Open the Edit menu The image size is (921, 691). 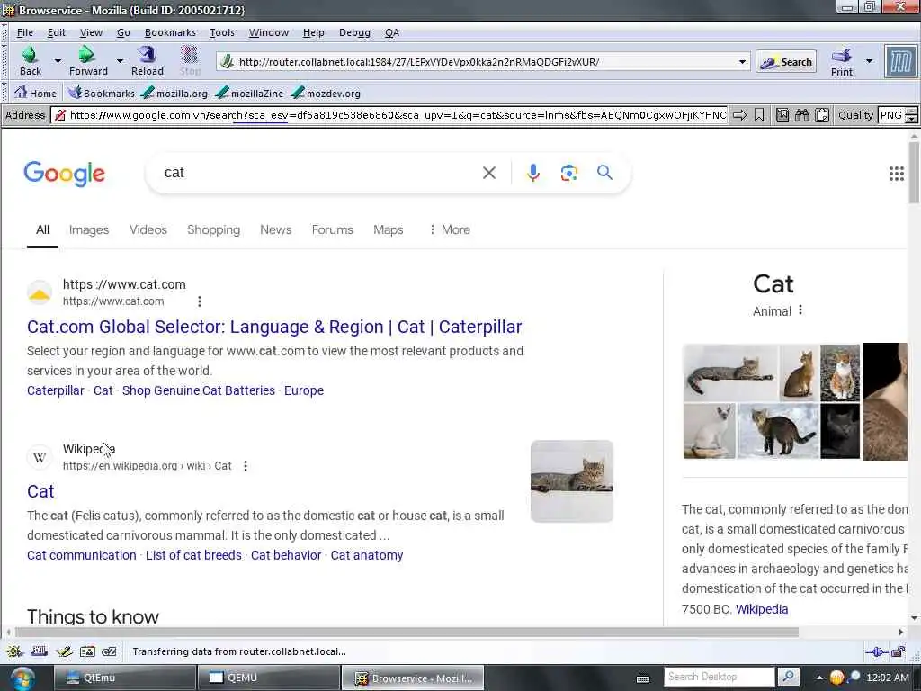(x=57, y=32)
